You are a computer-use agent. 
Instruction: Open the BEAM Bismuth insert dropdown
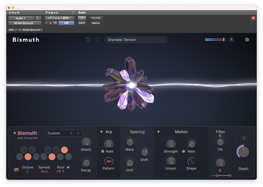(x=25, y=23)
